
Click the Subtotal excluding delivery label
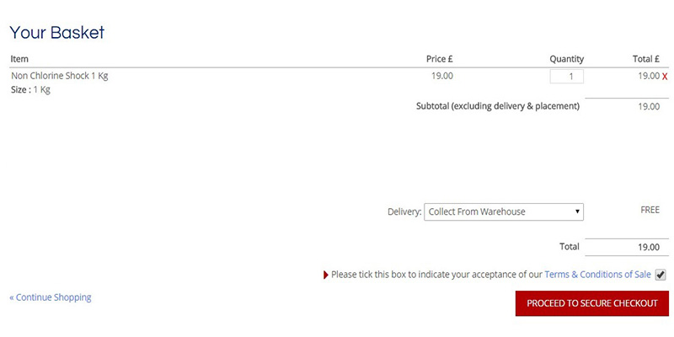pos(498,106)
